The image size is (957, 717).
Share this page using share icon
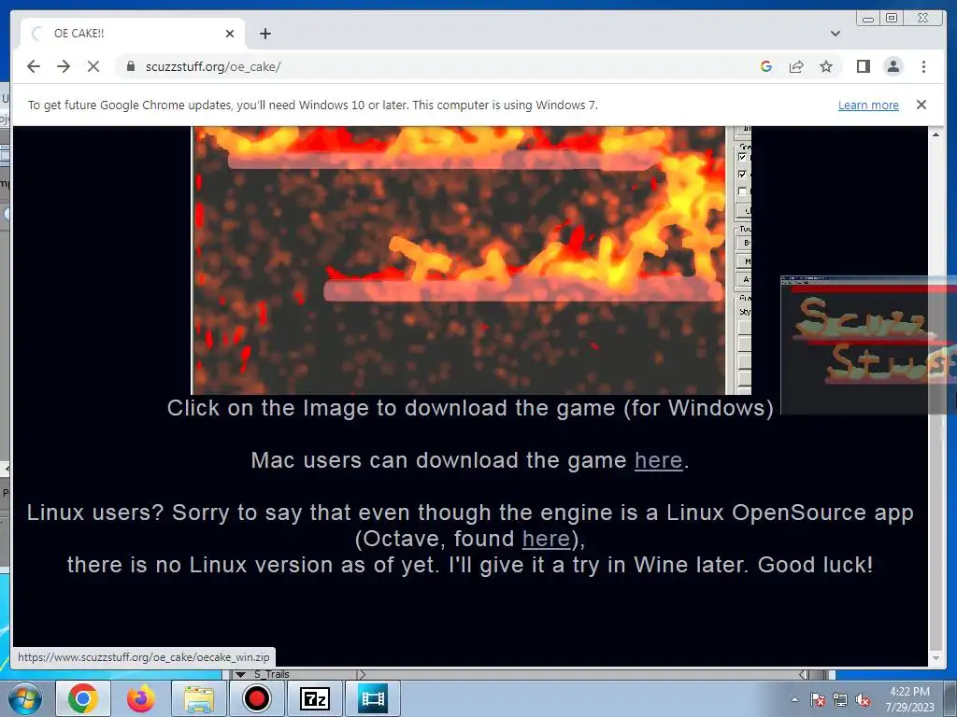[x=796, y=66]
